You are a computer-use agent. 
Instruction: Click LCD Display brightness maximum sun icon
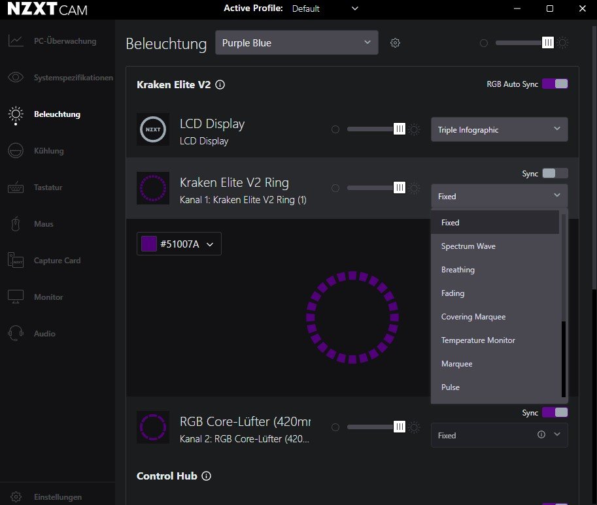pyautogui.click(x=415, y=129)
